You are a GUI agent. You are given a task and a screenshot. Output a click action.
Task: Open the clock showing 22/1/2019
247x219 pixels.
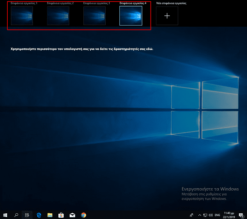tap(229, 215)
